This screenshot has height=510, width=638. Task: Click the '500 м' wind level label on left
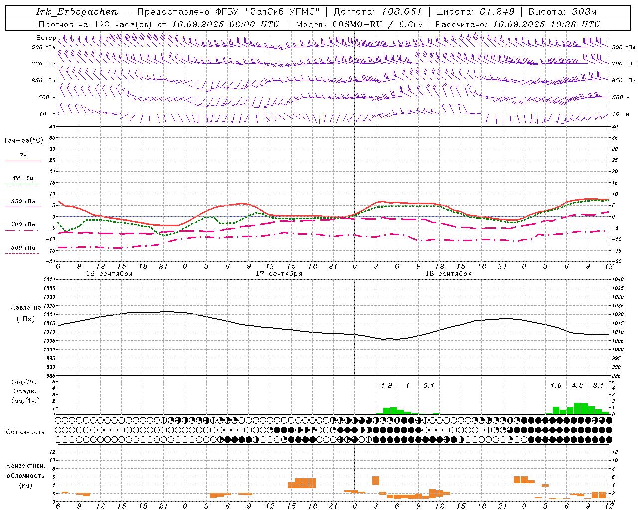47,97
